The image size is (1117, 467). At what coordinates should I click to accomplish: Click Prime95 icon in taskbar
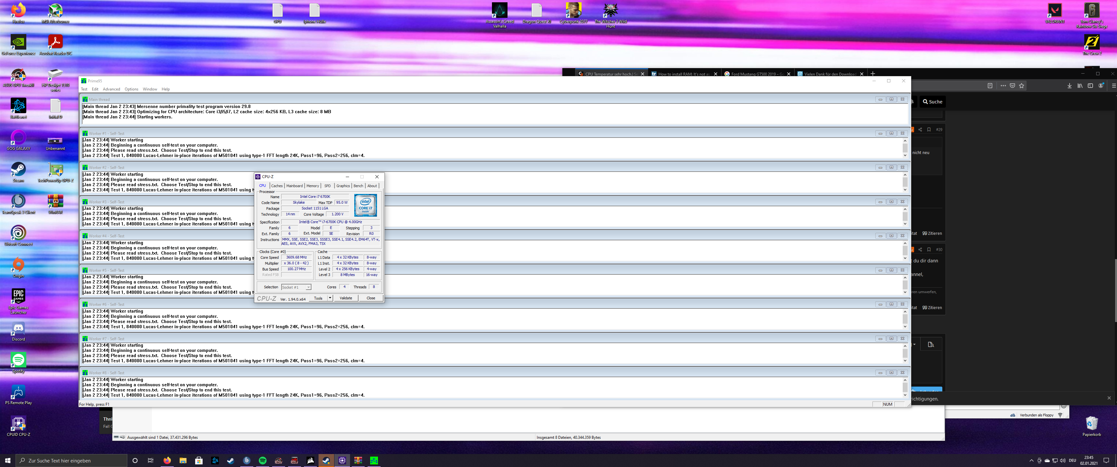374,461
